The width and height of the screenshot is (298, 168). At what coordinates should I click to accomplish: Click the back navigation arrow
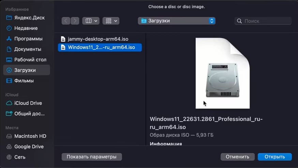pos(66,21)
